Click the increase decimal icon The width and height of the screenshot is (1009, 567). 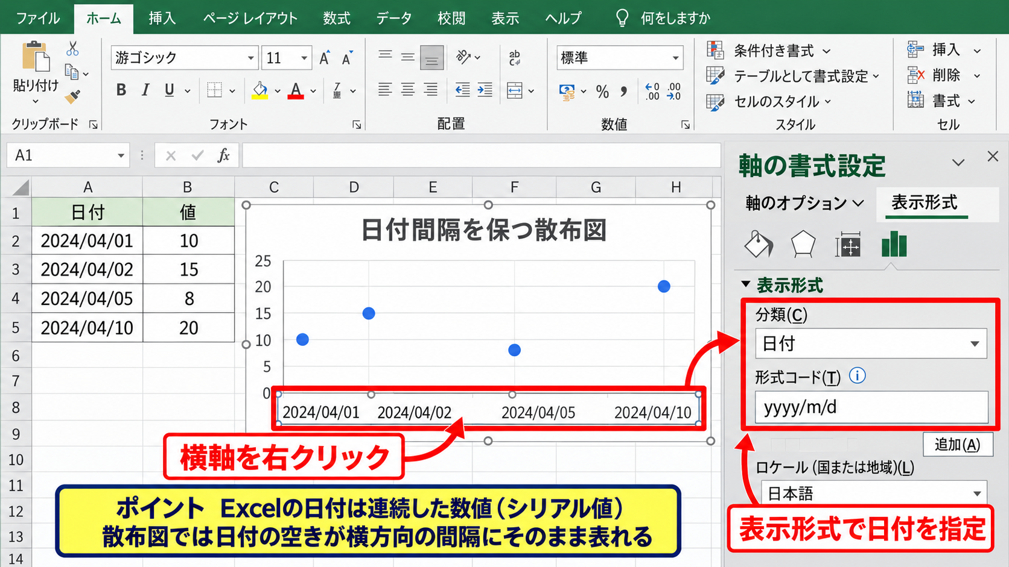tap(652, 92)
